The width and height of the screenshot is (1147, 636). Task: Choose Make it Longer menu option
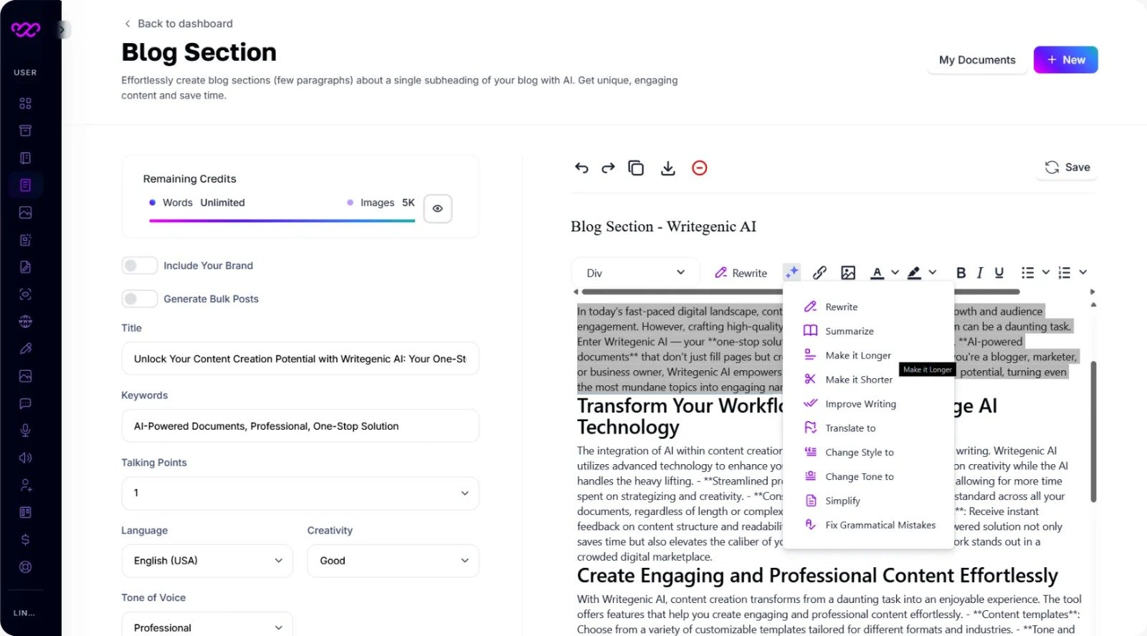click(868, 355)
